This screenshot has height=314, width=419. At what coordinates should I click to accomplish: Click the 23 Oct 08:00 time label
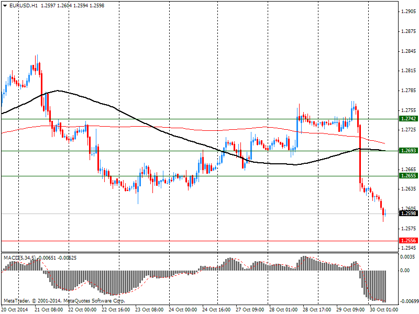click(149, 310)
